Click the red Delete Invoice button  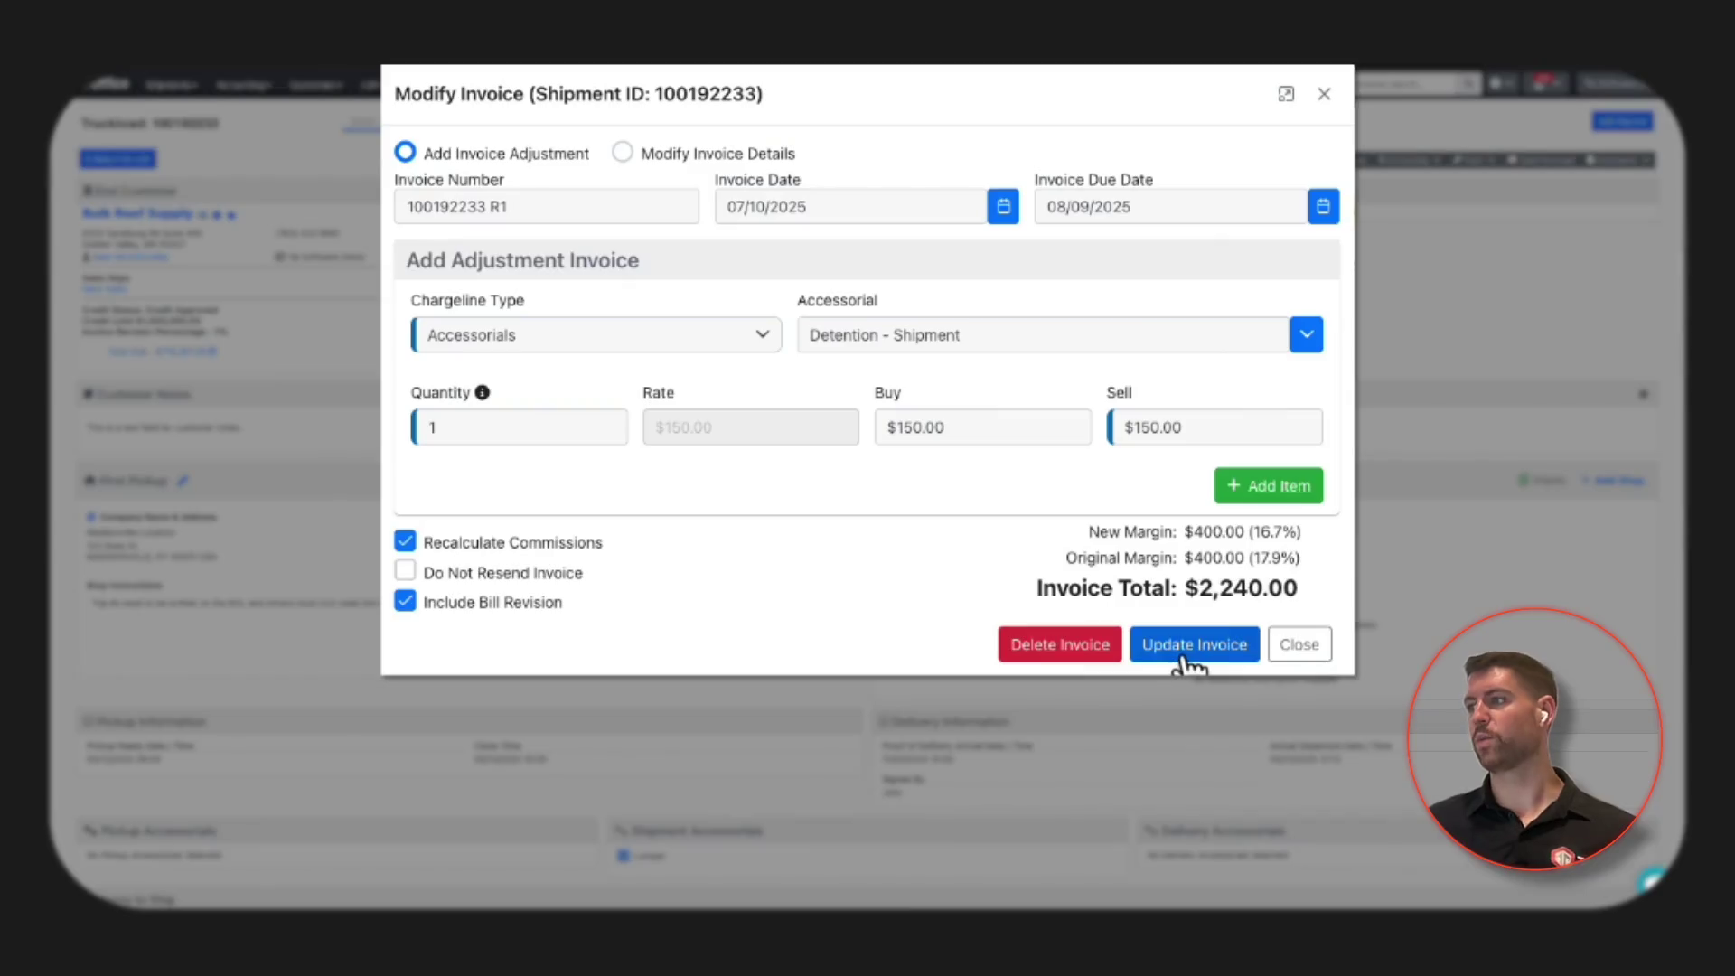click(1059, 644)
